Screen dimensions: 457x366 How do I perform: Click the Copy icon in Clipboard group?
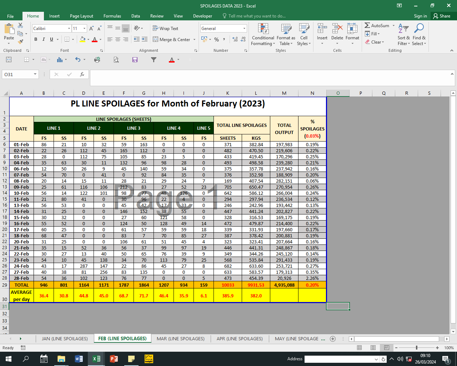tap(20, 34)
